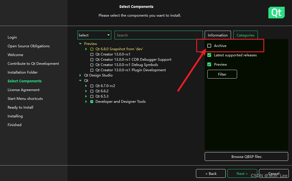Select Open Source Obligations step
Image resolution: width=292 pixels, height=181 pixels.
pos(29,46)
